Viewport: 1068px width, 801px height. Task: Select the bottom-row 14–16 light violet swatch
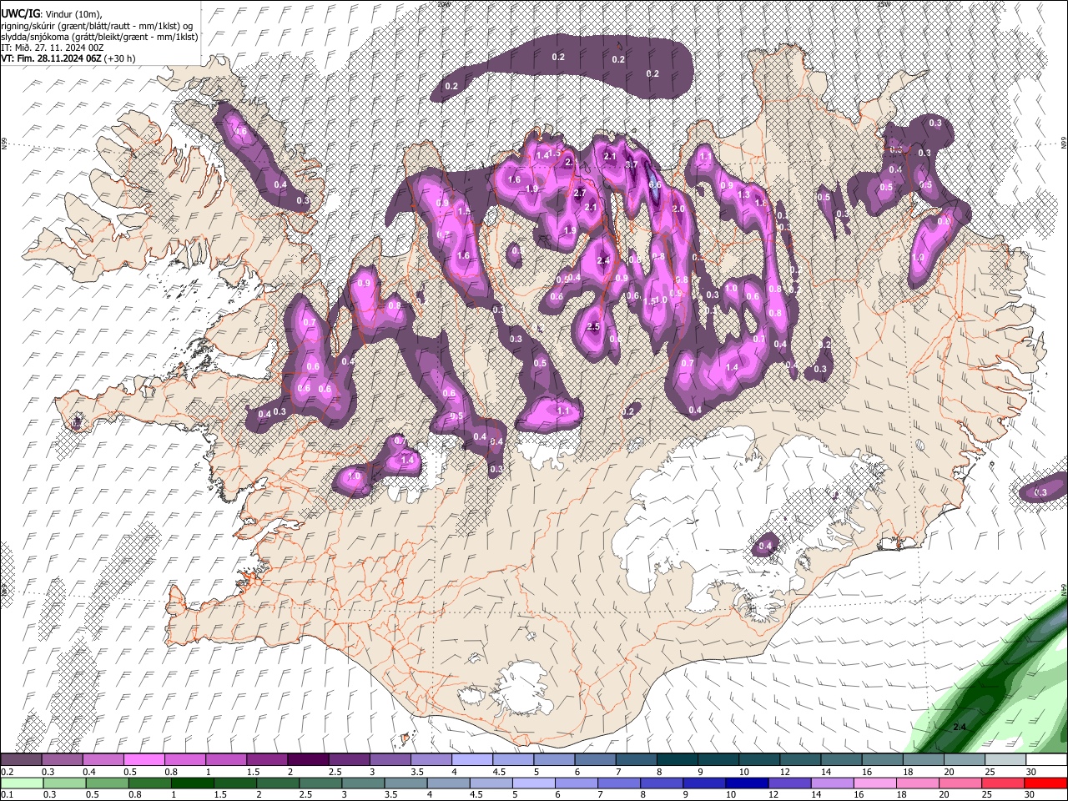(x=833, y=783)
